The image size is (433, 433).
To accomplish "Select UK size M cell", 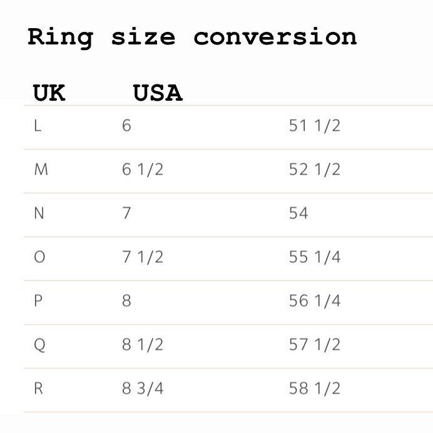I will click(x=40, y=170).
